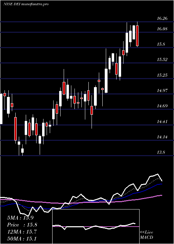The height and width of the screenshot is (244, 174).
Task: Click the MACD inset chart panel
Action: point(96,227)
